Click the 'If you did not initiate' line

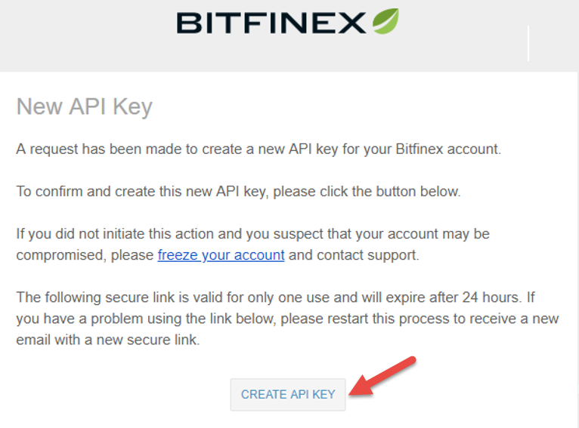point(252,234)
